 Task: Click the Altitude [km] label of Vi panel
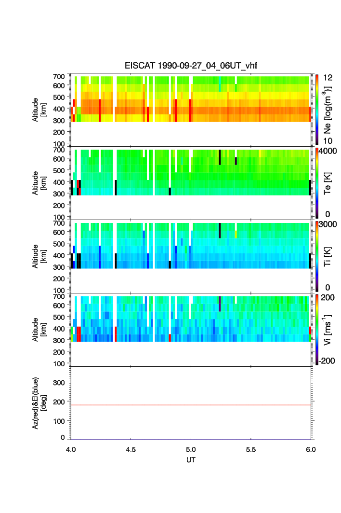click(39, 330)
